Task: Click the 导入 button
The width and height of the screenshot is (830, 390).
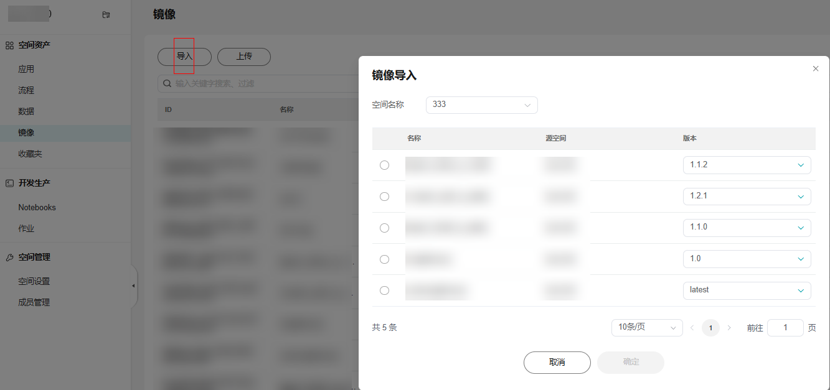Action: tap(184, 57)
